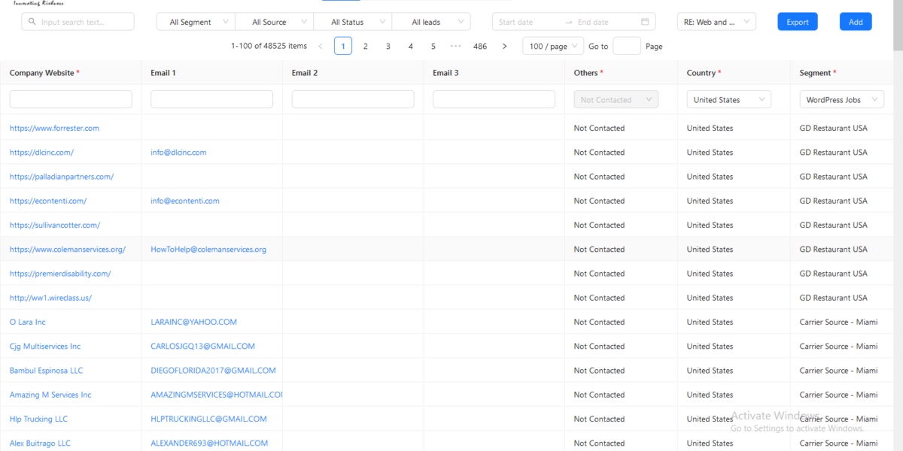Expand the All leads dropdown
This screenshot has width=903, height=451.
coord(431,22)
